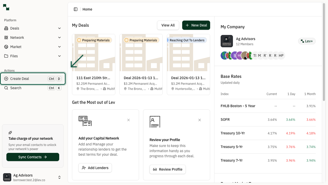The width and height of the screenshot is (328, 185).
Task: Expand the Deals sidebar chevron
Action: pos(59,28)
